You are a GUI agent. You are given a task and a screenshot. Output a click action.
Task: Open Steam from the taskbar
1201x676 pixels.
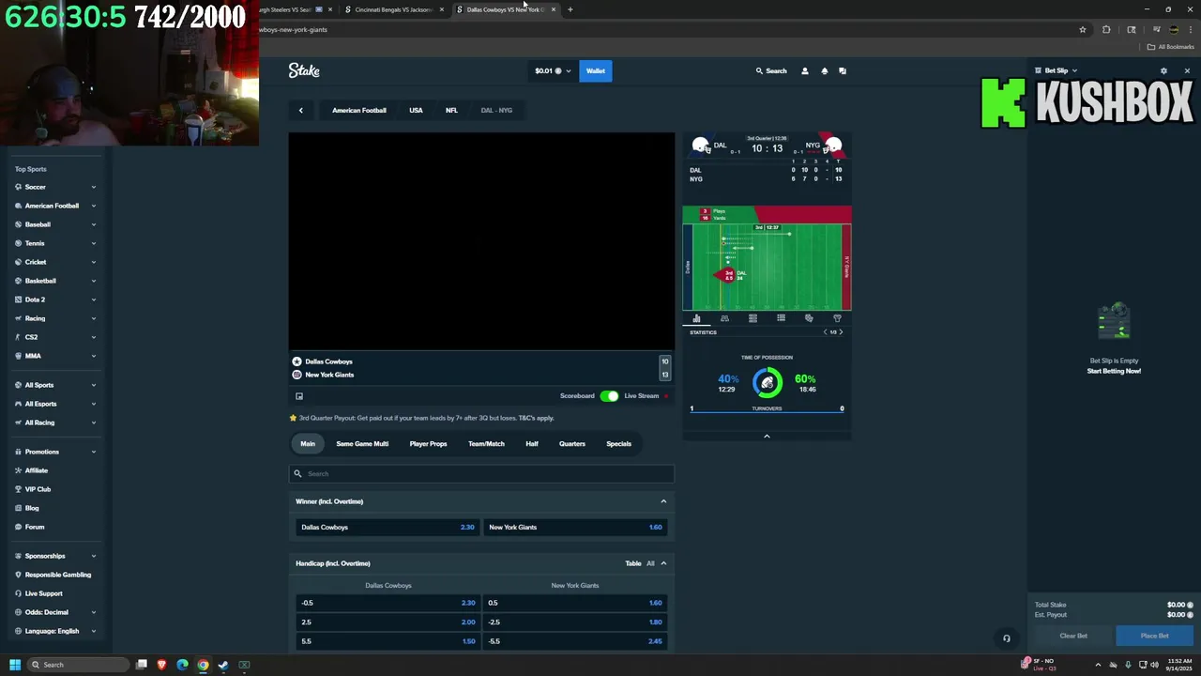[x=223, y=665]
